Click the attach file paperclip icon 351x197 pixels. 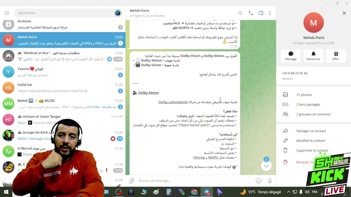tap(132, 181)
